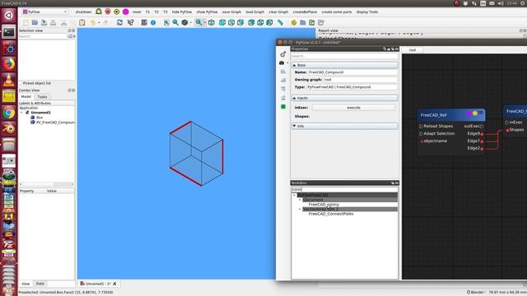This screenshot has height=296, width=527.
Task: Open the PyFlow workbench dropdown
Action: [44, 12]
